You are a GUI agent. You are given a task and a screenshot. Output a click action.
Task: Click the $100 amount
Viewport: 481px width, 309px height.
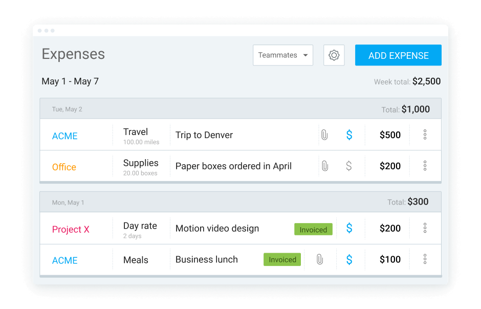coord(390,259)
